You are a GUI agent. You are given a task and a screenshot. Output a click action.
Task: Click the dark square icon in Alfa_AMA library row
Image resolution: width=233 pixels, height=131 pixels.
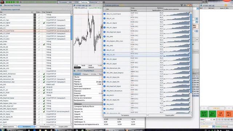[35, 15]
